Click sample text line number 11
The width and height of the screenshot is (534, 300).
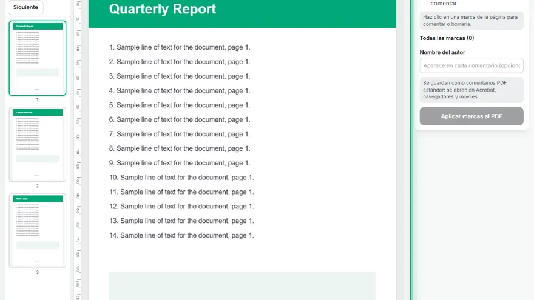(181, 192)
